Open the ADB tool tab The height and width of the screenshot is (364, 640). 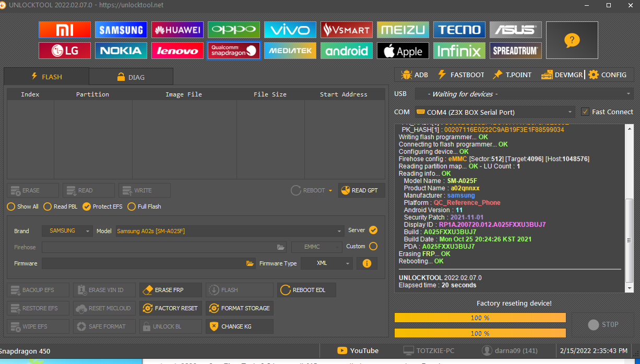[x=414, y=75]
